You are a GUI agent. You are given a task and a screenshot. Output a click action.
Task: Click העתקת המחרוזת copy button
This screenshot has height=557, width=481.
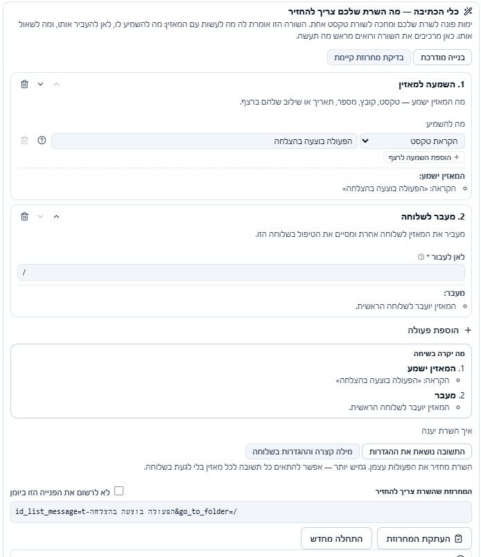tap(424, 538)
